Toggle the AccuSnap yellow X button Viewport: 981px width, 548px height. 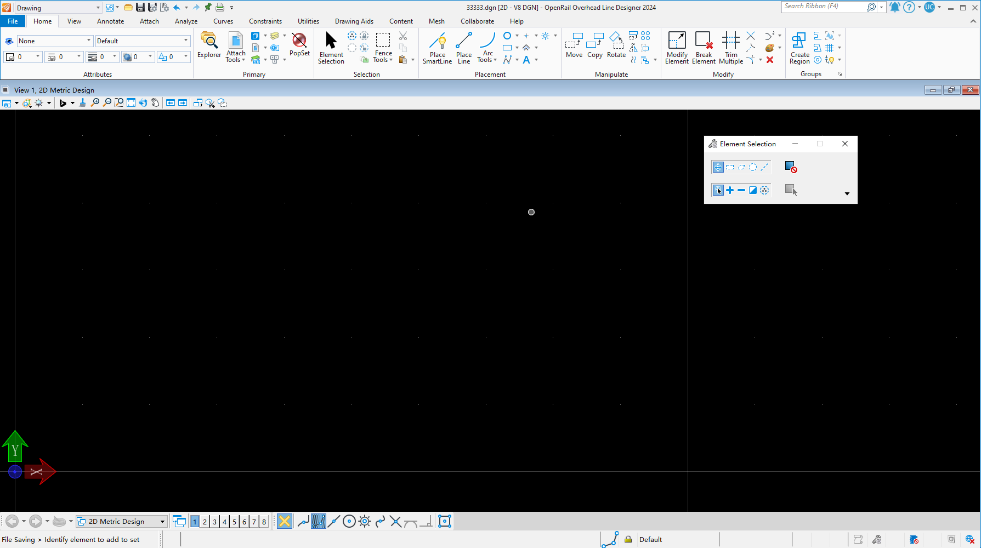tap(285, 521)
